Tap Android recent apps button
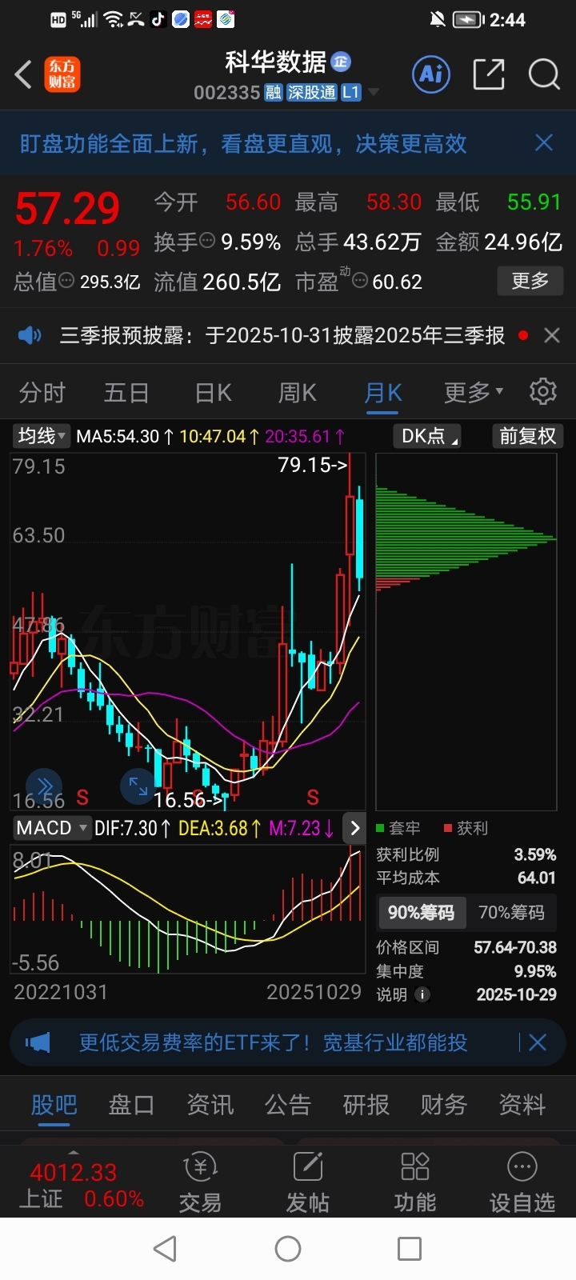This screenshot has height=1280, width=576. point(410,1249)
